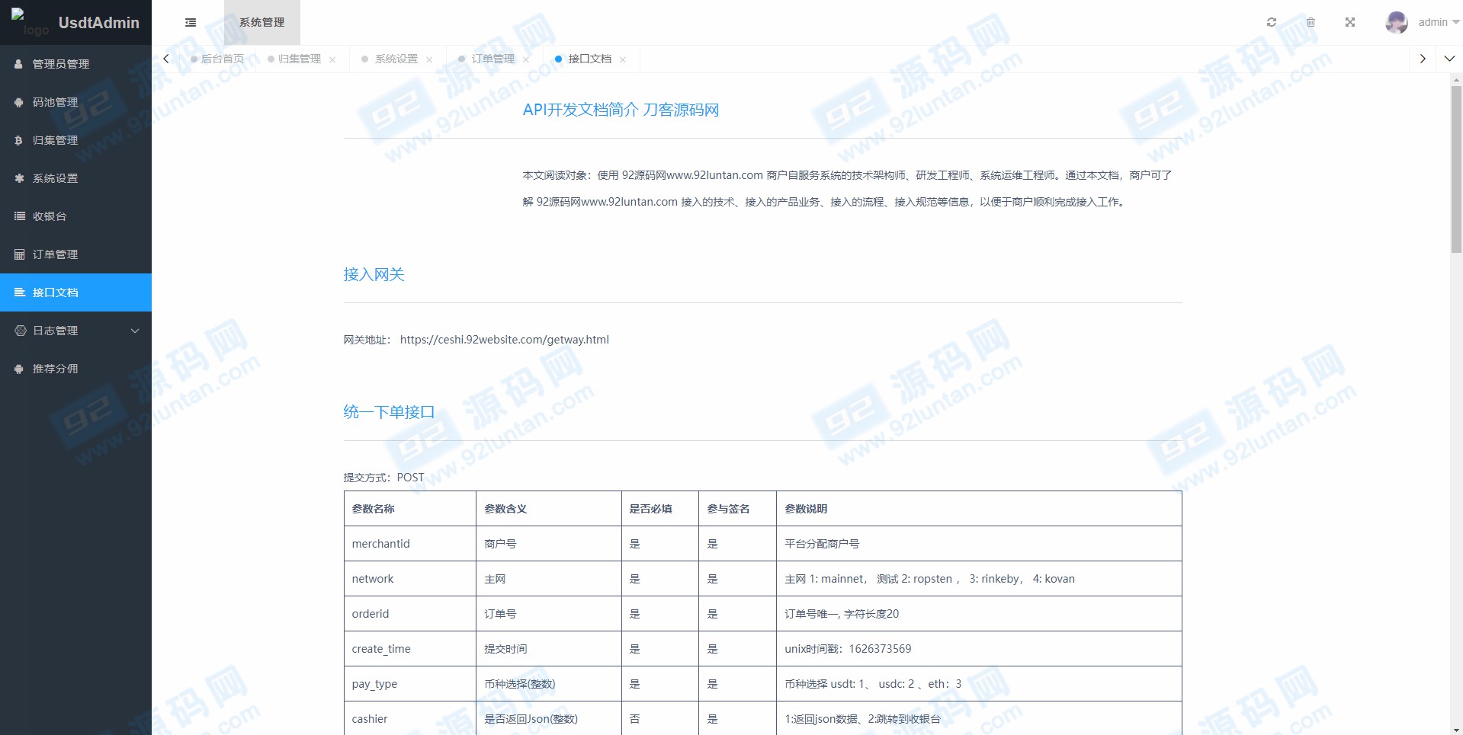This screenshot has height=735, width=1463.
Task: Open 管理员管理 in the sidebar
Action: (x=75, y=64)
